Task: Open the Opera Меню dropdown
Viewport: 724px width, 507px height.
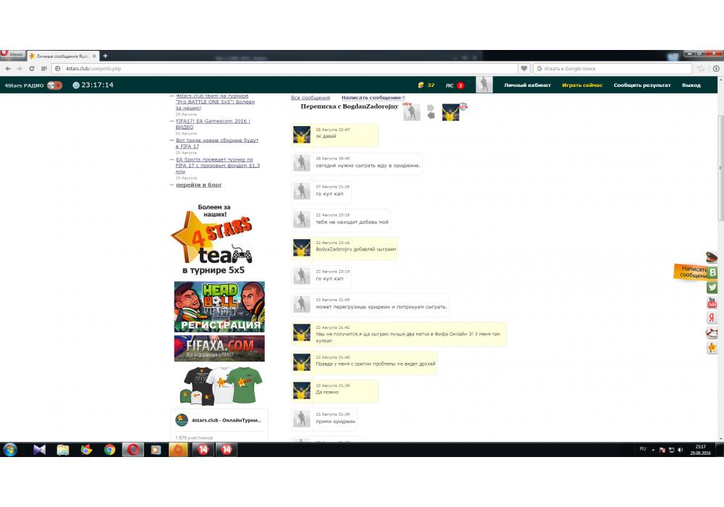Action: pos(12,55)
